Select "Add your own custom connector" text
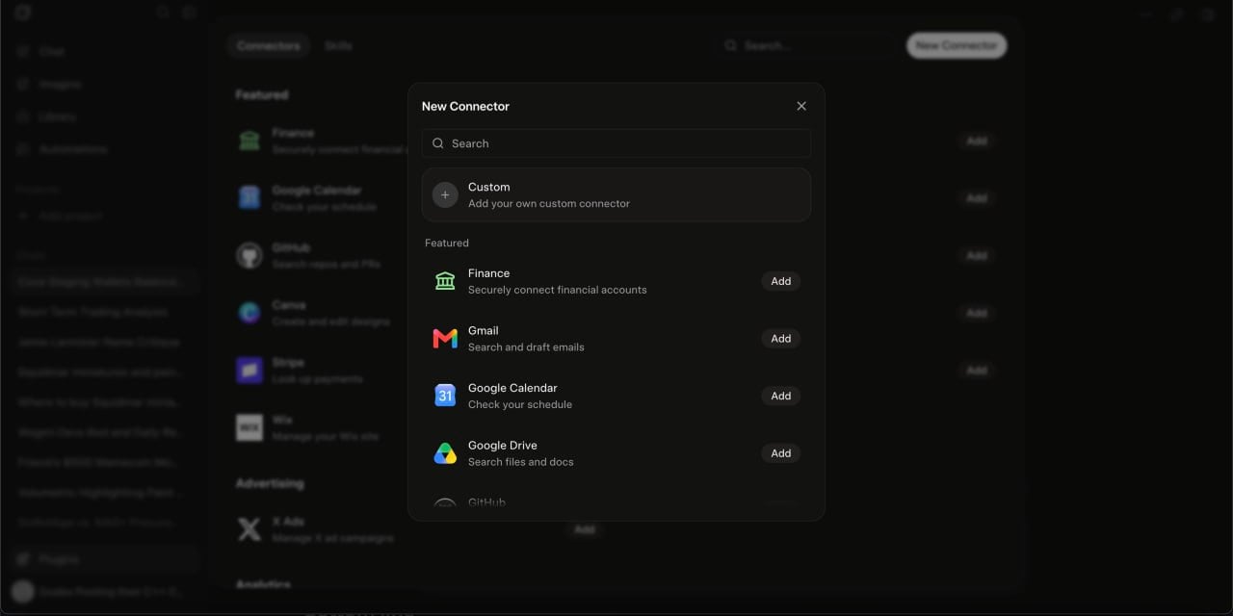The height and width of the screenshot is (616, 1233). point(549,204)
